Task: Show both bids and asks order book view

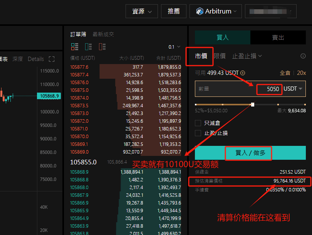Action: click(75, 47)
